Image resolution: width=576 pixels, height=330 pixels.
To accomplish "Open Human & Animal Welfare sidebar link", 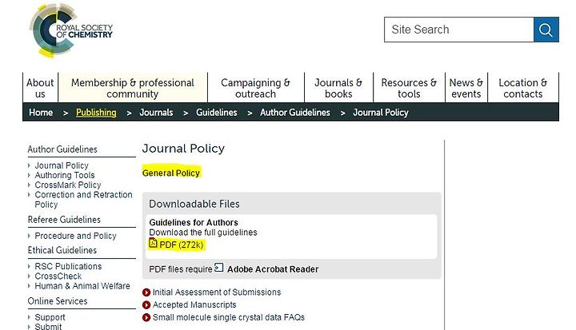I will coord(82,286).
